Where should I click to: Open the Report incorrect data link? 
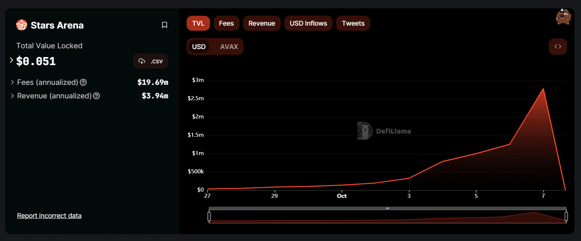coord(49,216)
